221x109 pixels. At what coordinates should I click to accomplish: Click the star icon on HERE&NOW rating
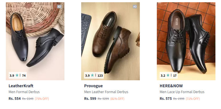[168, 75]
